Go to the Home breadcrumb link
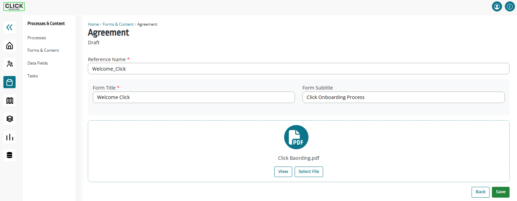Screen dimensions: 517x201 (x=93, y=24)
